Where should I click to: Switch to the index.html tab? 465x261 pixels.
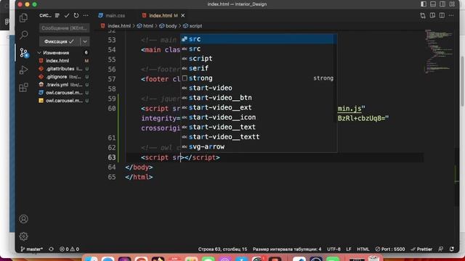click(x=160, y=15)
